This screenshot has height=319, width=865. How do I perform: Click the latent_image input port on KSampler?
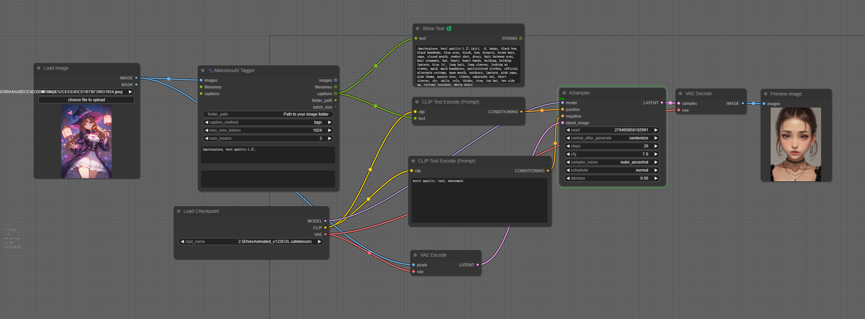pyautogui.click(x=563, y=123)
